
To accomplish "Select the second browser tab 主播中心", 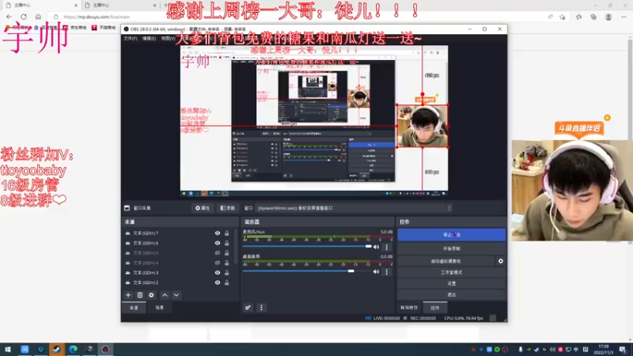I will pyautogui.click(x=119, y=6).
